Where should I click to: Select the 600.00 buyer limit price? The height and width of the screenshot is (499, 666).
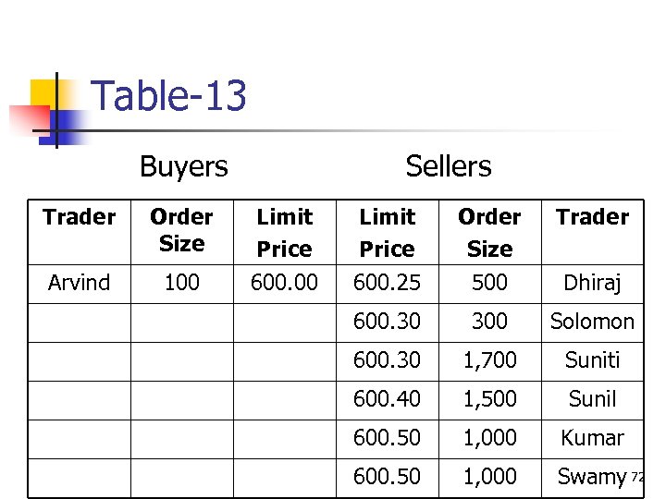coord(284,283)
